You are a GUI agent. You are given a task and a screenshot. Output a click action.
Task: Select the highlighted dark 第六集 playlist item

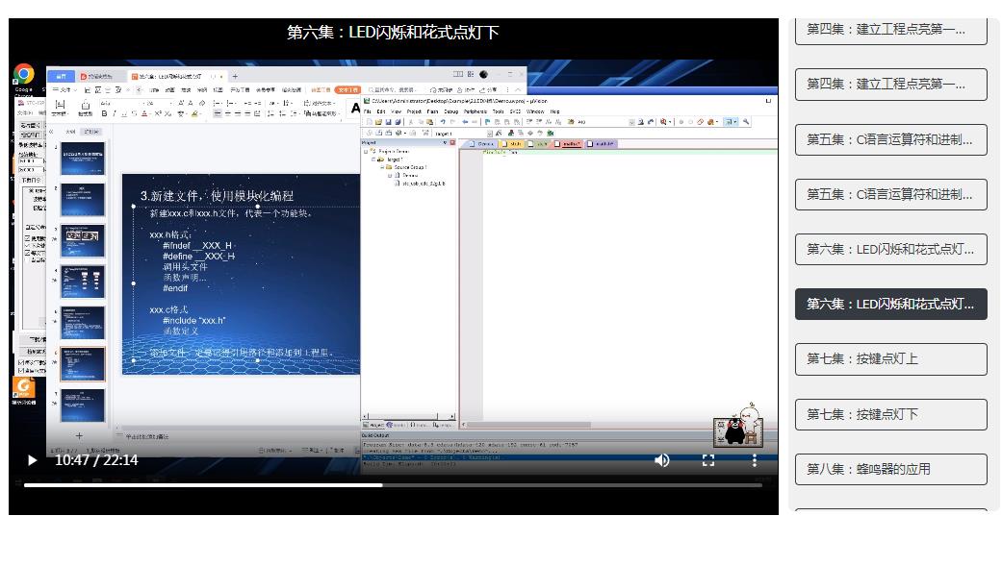pos(890,305)
